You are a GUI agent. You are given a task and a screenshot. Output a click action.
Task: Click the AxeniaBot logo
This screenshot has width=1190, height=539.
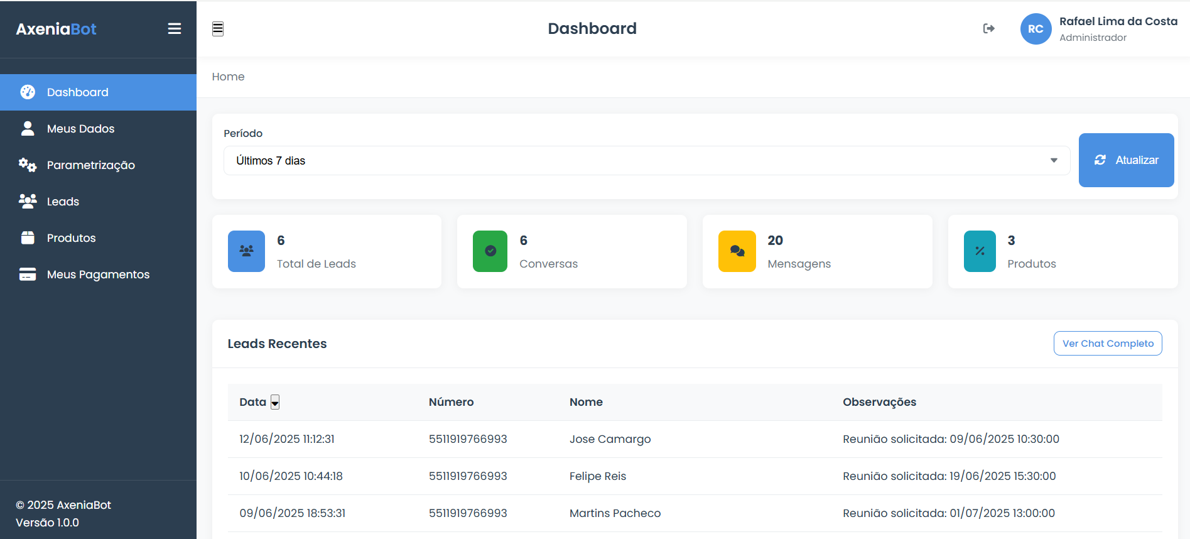[56, 29]
